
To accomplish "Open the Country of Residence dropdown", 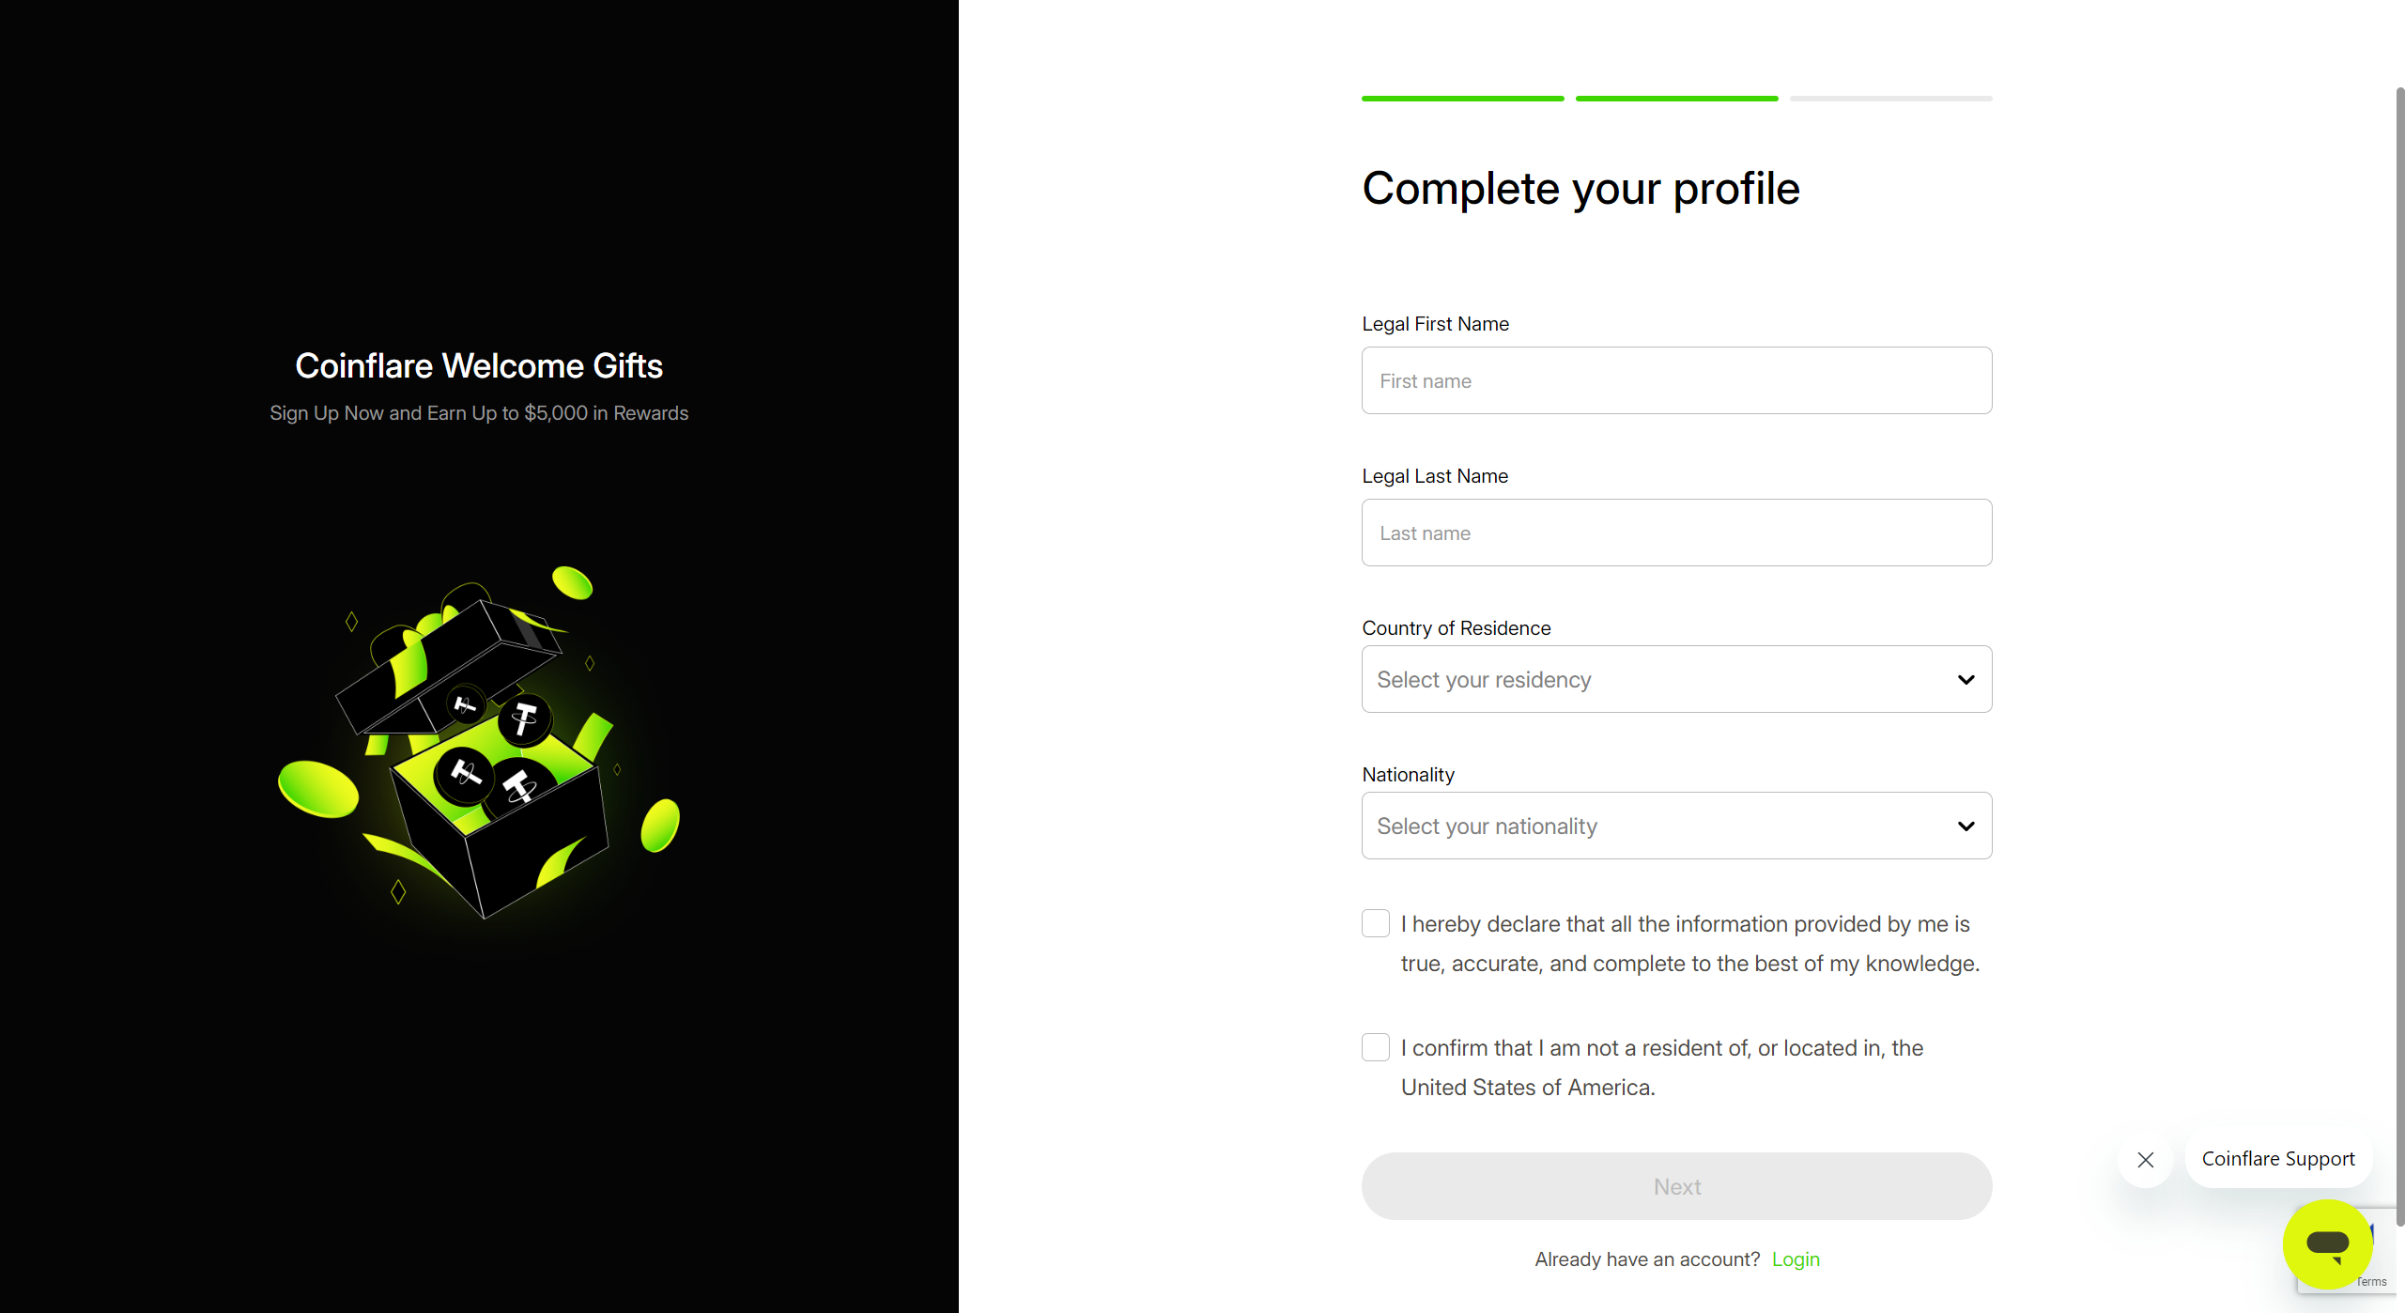I will coord(1676,679).
